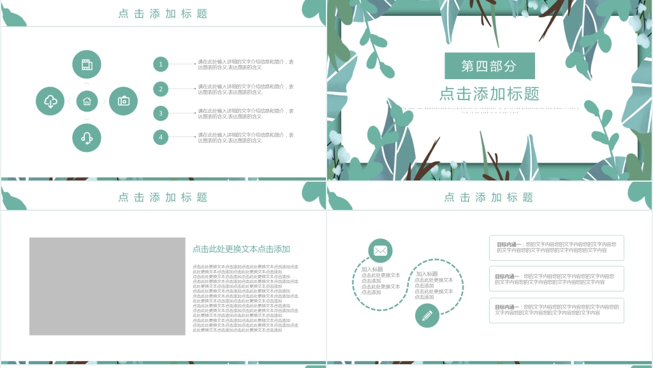Click the cloud download icon circle
Image resolution: width=653 pixels, height=368 pixels.
coord(50,101)
